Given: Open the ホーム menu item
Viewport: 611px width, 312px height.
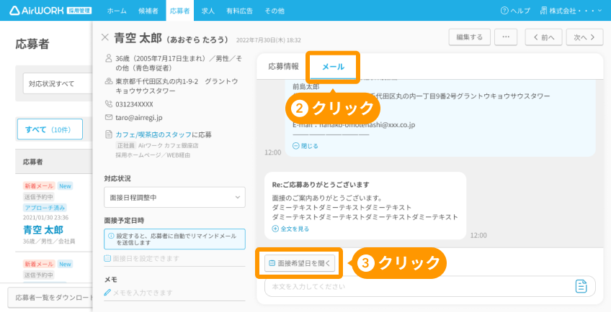Looking at the screenshot, I should [117, 11].
